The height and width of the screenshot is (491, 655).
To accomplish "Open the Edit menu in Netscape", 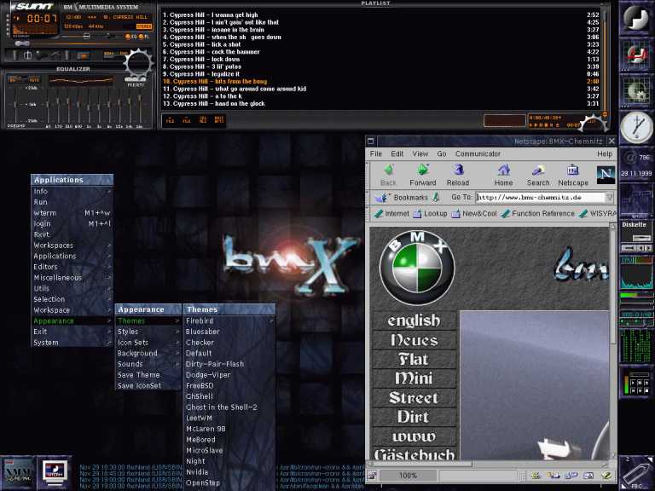I will (x=397, y=153).
